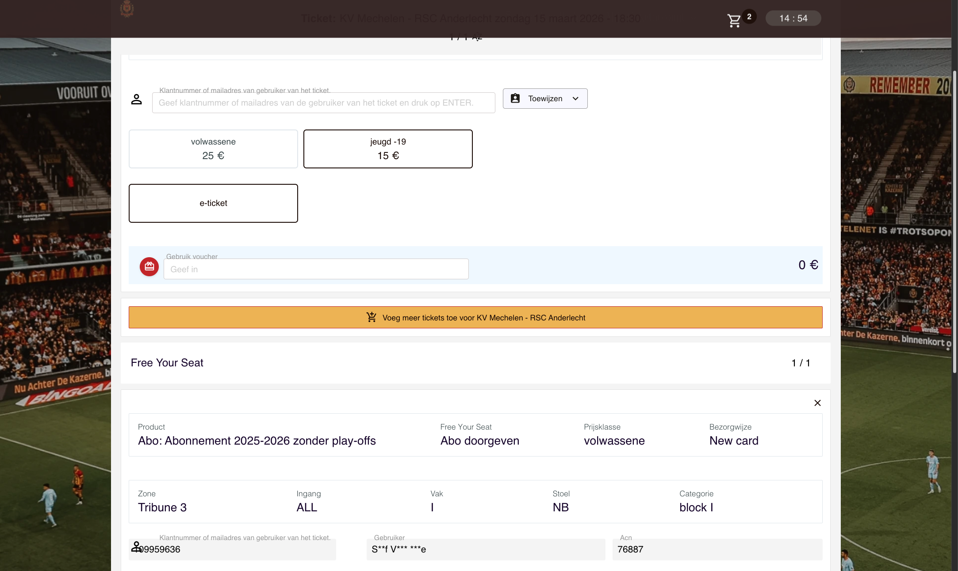Select the e-ticket delivery option
The width and height of the screenshot is (958, 571).
coord(213,203)
